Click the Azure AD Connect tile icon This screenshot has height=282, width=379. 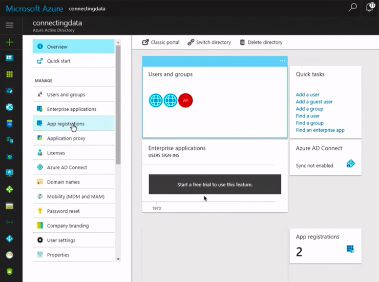pyautogui.click(x=350, y=164)
